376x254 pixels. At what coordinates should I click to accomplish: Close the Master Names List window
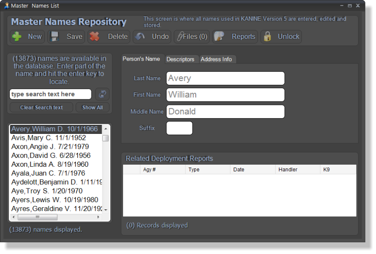pos(358,5)
